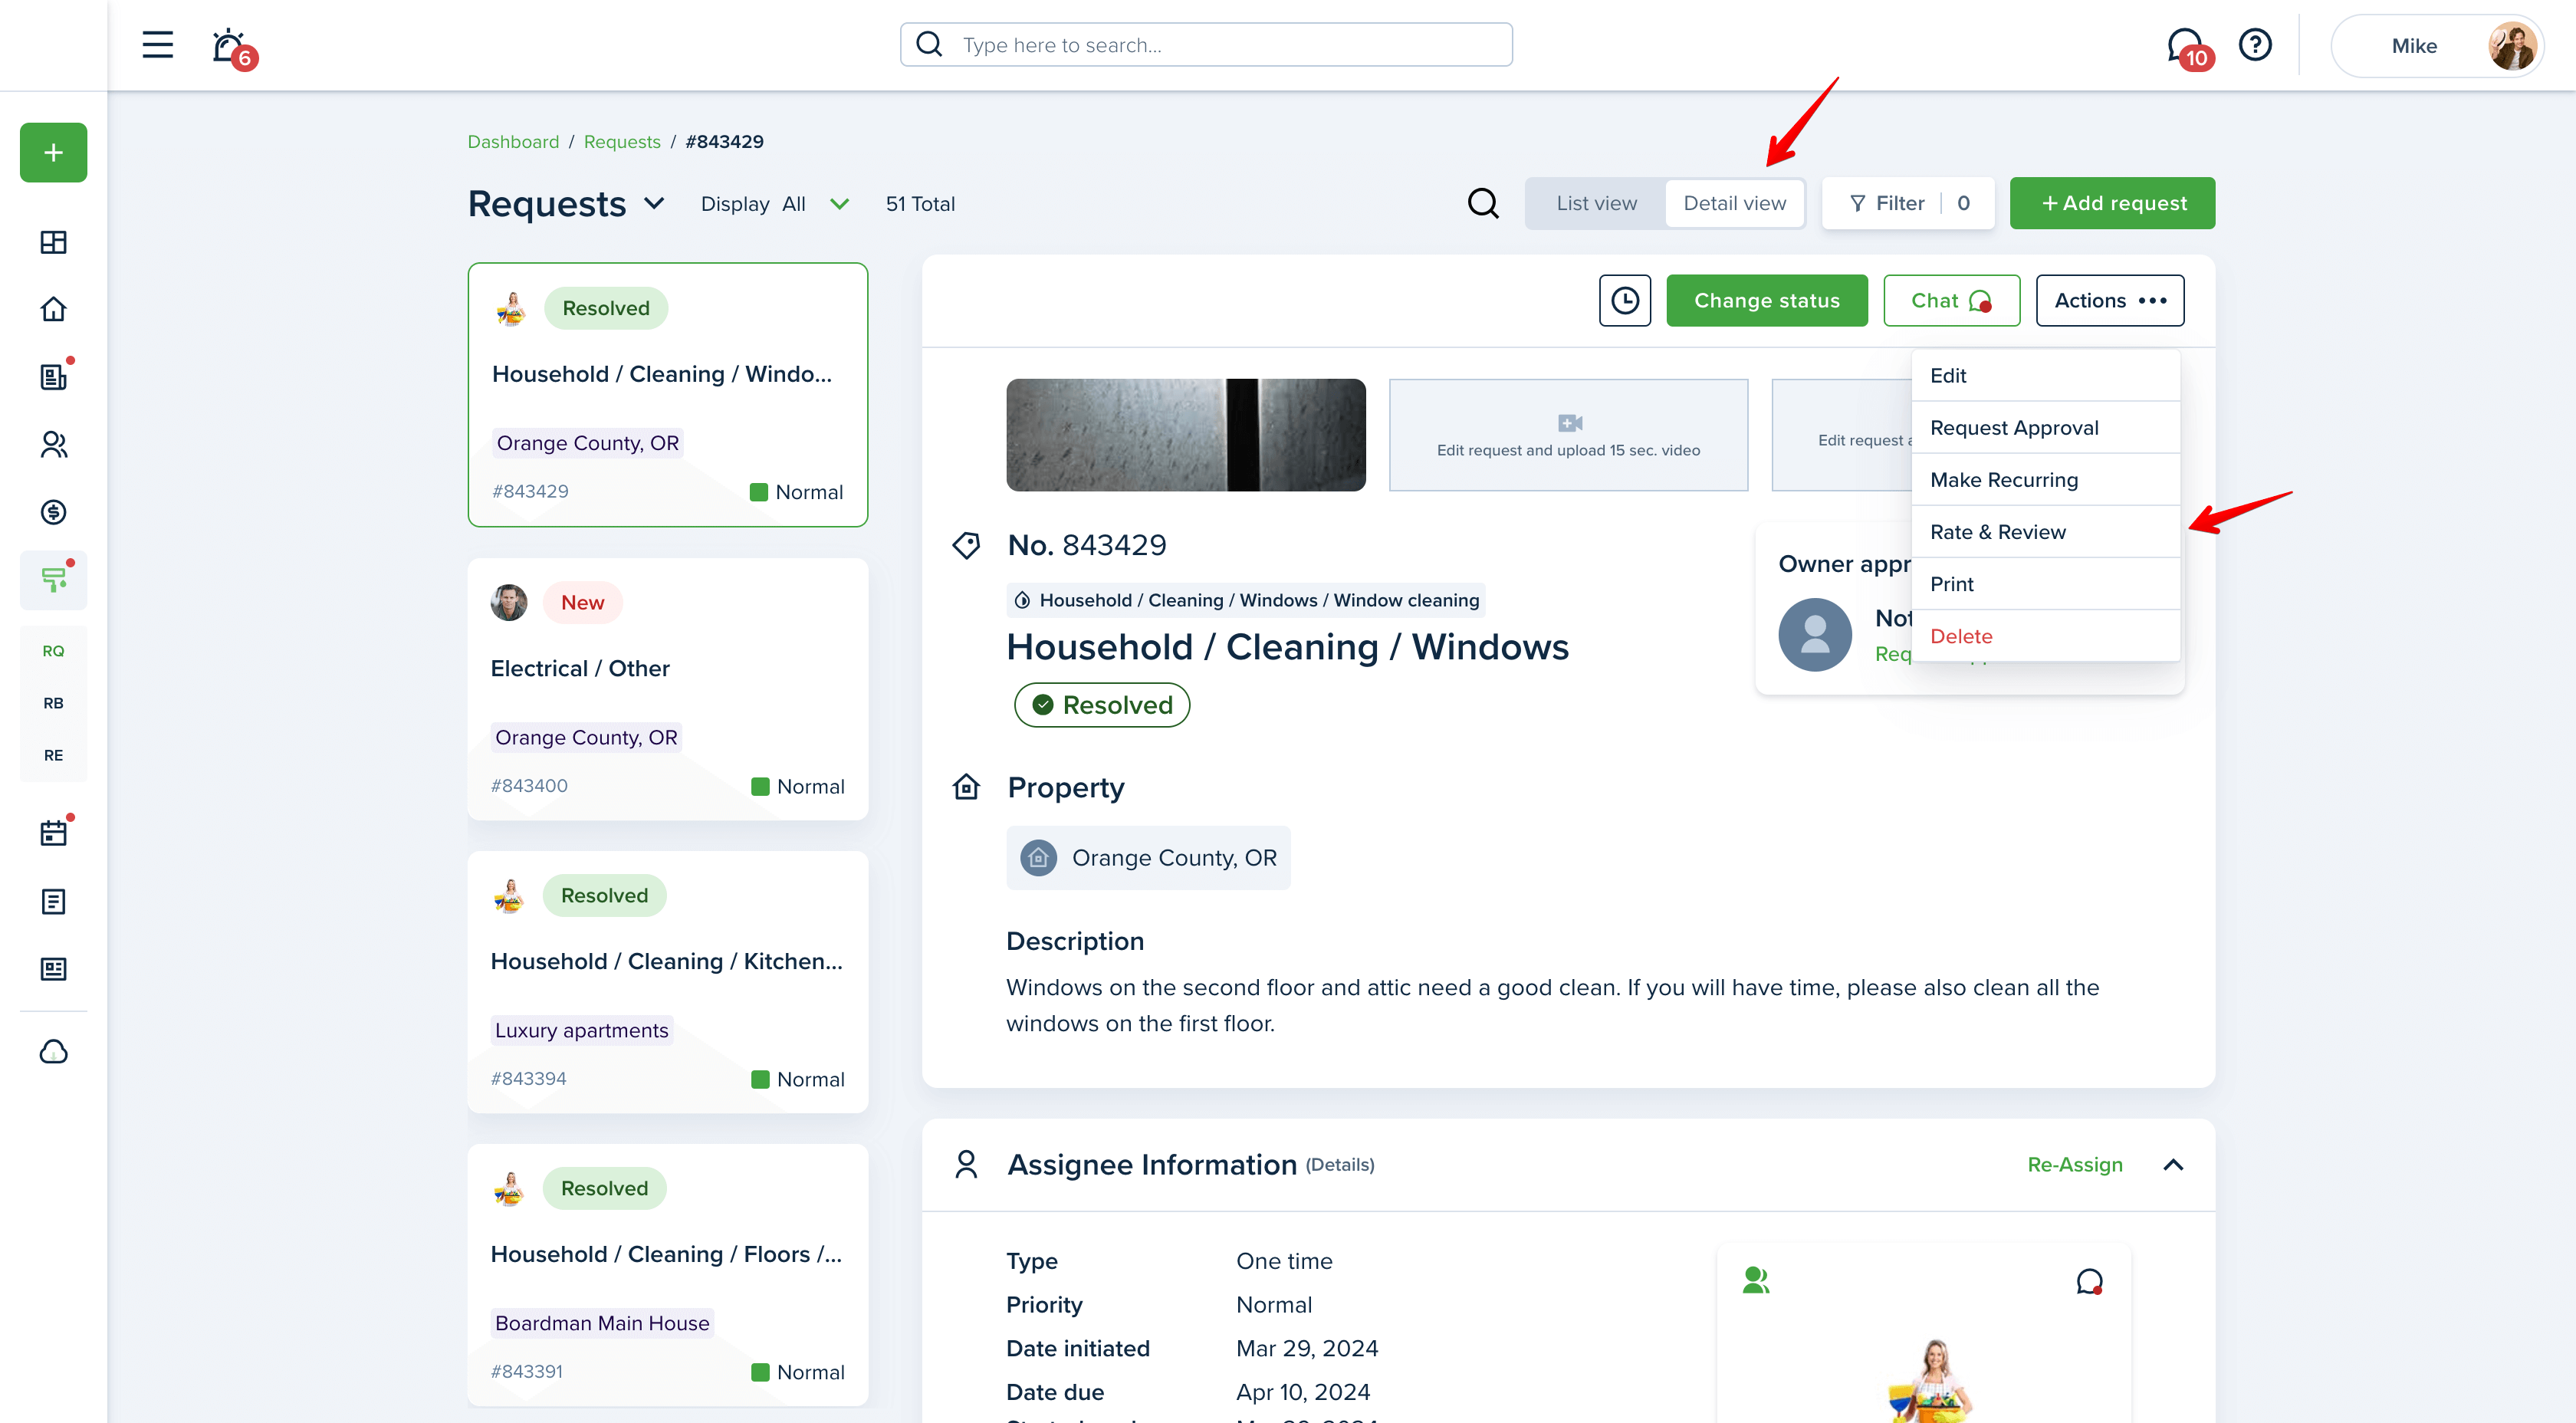Screen dimensions: 2576x1423
Task: Click the Chat button
Action: tap(1951, 300)
